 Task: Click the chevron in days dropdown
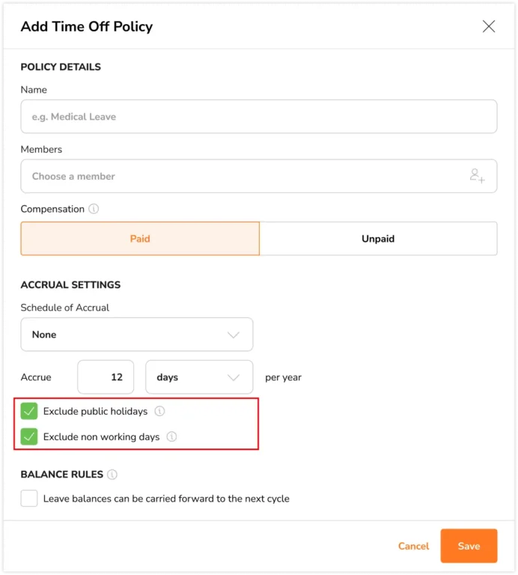point(233,377)
